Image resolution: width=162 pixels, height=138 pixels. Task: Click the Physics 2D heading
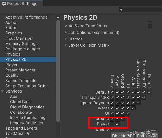pos(80,17)
